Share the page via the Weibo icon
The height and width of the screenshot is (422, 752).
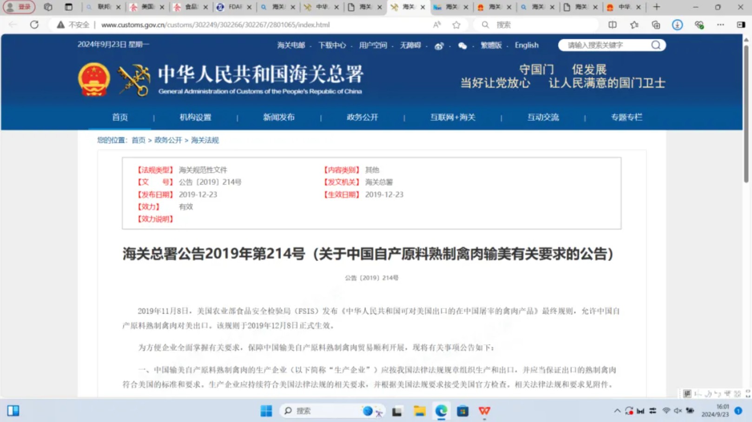tap(439, 45)
